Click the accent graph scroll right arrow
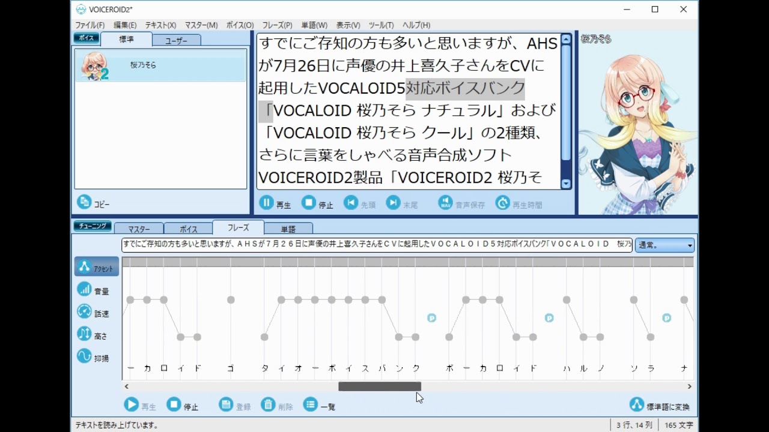769x432 pixels. [690, 386]
